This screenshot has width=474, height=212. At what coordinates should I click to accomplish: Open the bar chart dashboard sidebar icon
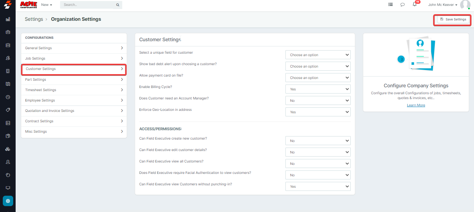(8, 19)
